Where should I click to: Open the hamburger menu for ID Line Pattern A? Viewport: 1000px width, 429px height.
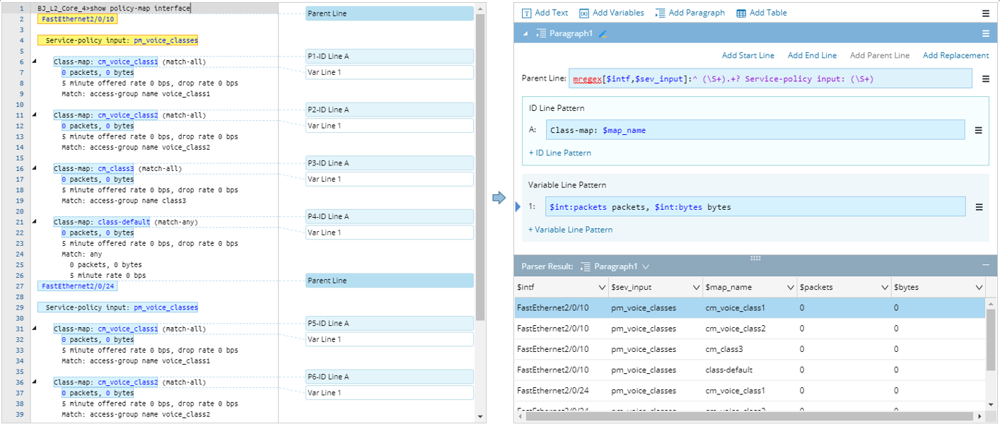click(x=979, y=130)
